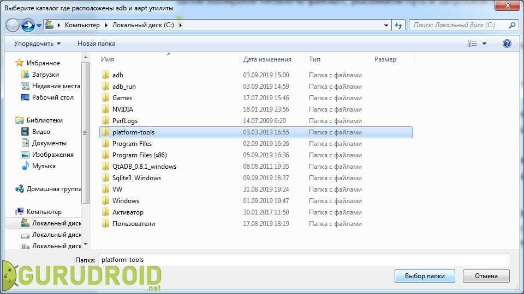
Task: Sort by the Тип column header
Action: (x=315, y=59)
